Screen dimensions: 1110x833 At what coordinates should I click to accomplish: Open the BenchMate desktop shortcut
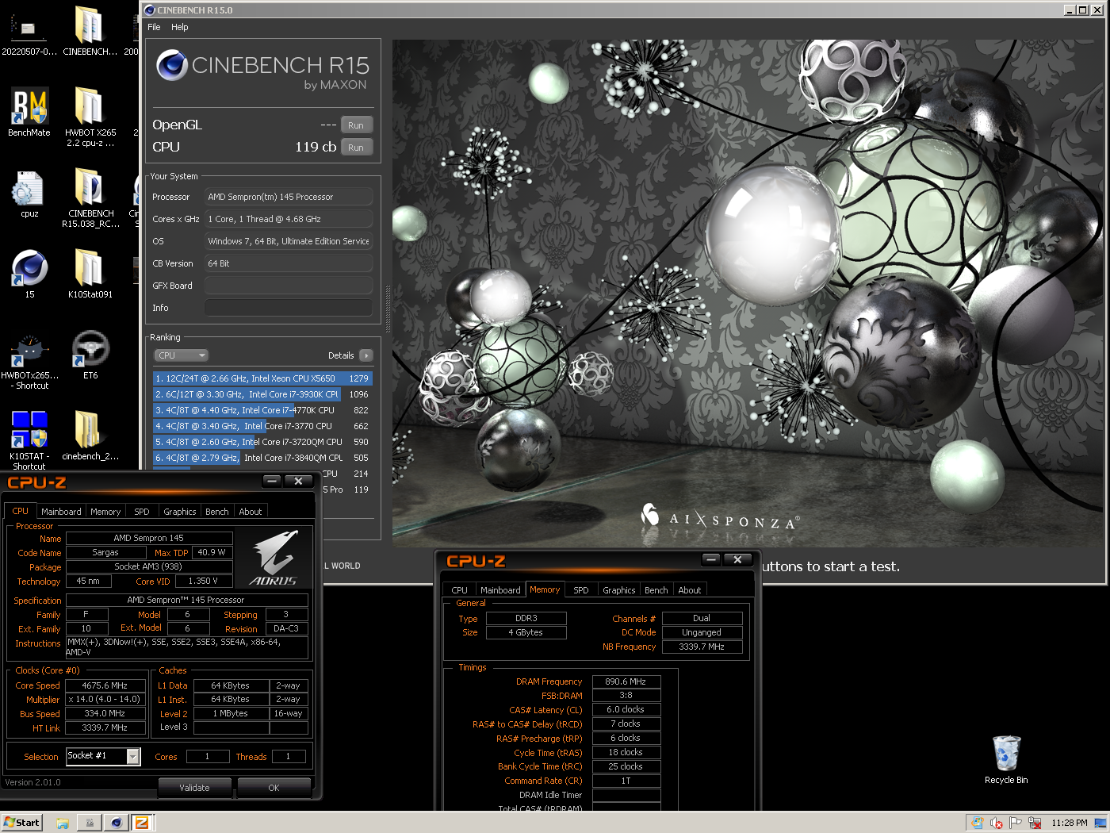pos(29,112)
